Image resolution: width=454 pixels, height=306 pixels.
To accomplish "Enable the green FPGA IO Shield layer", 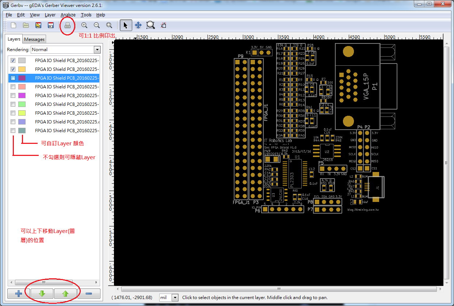I will [x=13, y=104].
